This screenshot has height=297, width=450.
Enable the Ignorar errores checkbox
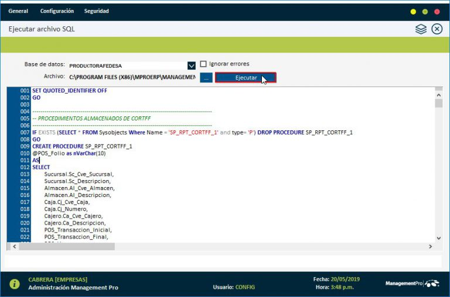coord(203,64)
